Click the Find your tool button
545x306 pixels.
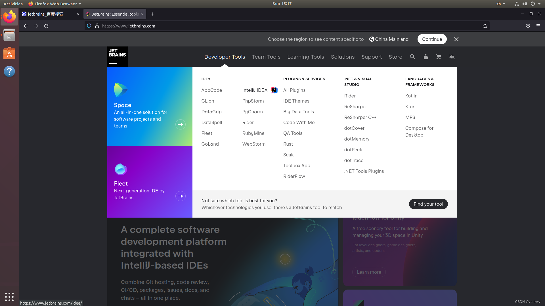428,204
